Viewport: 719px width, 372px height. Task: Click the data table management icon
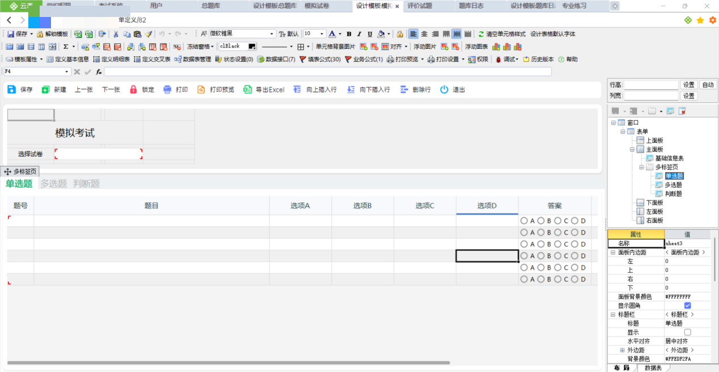(x=178, y=59)
